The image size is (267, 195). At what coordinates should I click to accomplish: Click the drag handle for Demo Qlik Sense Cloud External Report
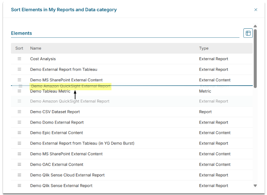pyautogui.click(x=19, y=175)
